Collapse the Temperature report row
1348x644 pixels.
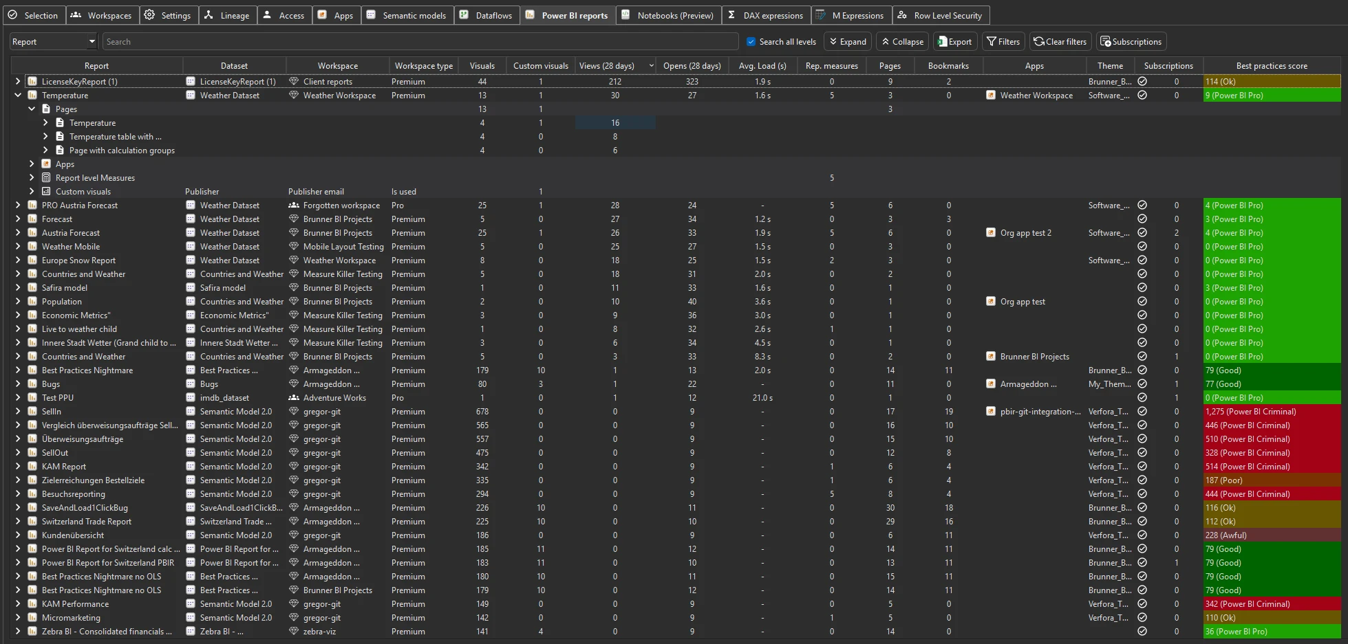click(x=18, y=95)
